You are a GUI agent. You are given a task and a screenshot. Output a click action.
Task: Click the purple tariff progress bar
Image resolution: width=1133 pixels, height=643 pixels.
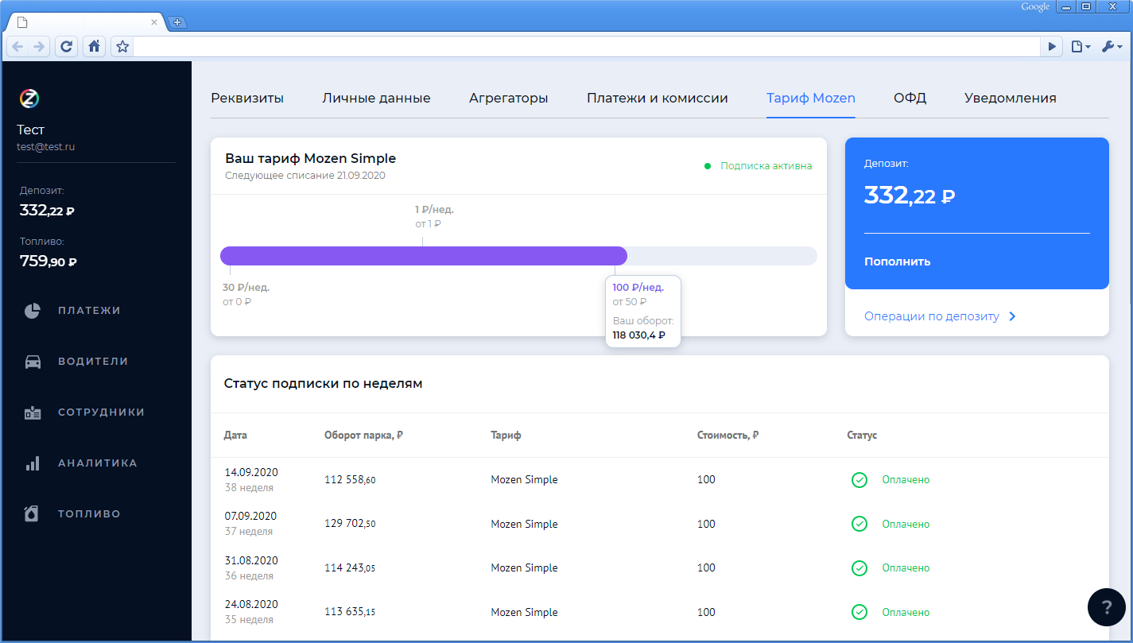[424, 256]
